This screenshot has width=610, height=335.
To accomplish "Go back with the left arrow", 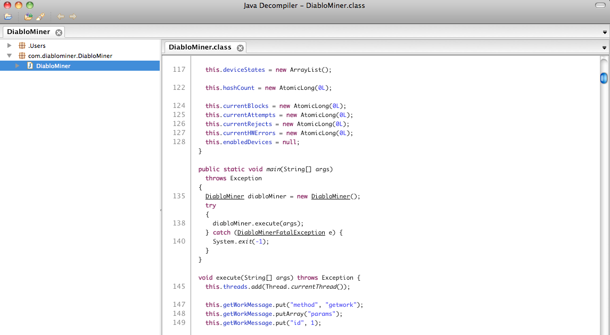I will click(61, 16).
